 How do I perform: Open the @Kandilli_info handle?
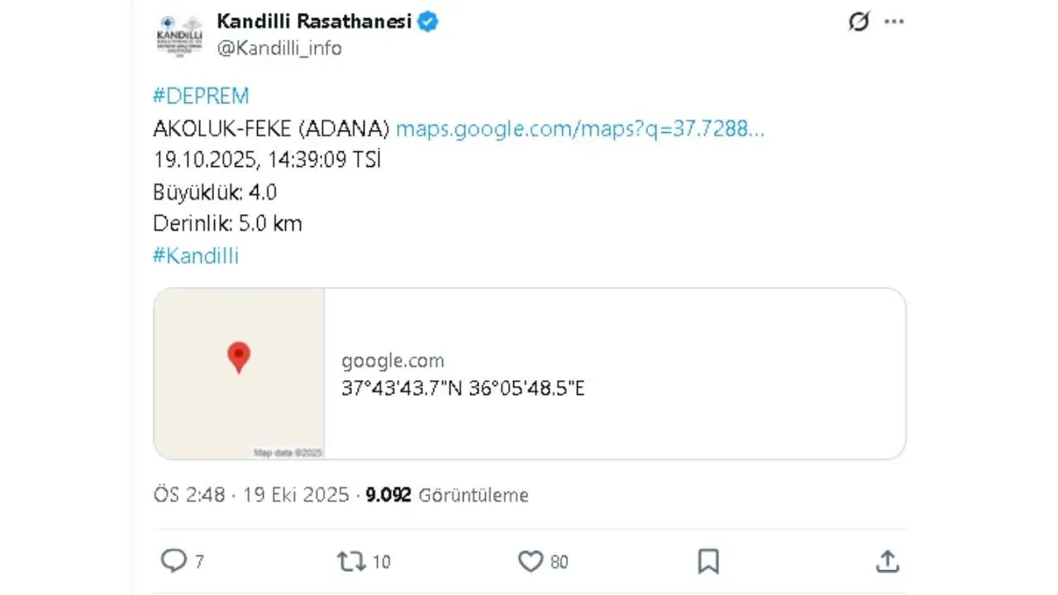(x=280, y=48)
